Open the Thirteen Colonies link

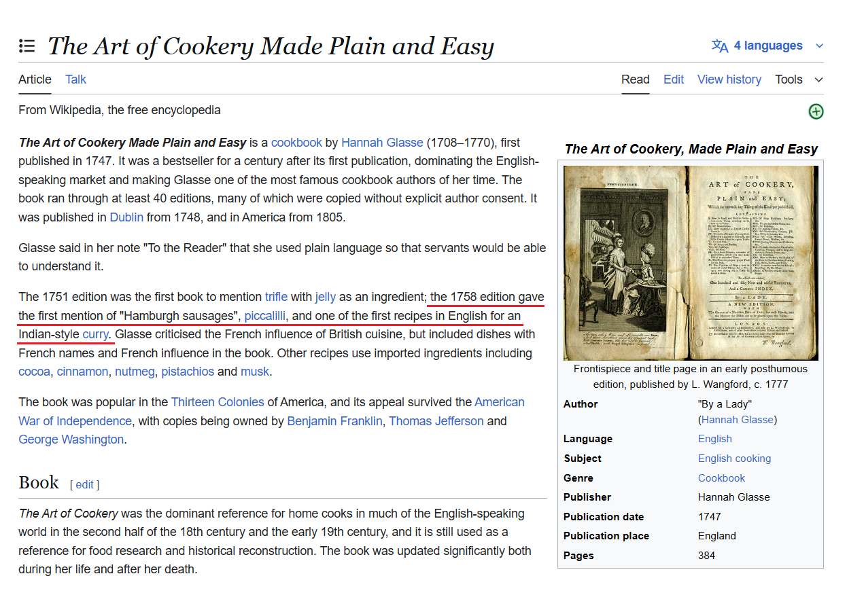(x=218, y=402)
